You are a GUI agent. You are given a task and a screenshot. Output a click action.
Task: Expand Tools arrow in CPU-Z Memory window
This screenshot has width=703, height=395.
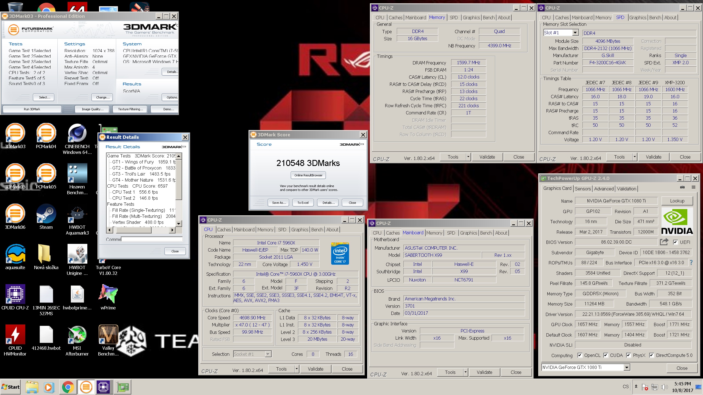click(x=468, y=157)
